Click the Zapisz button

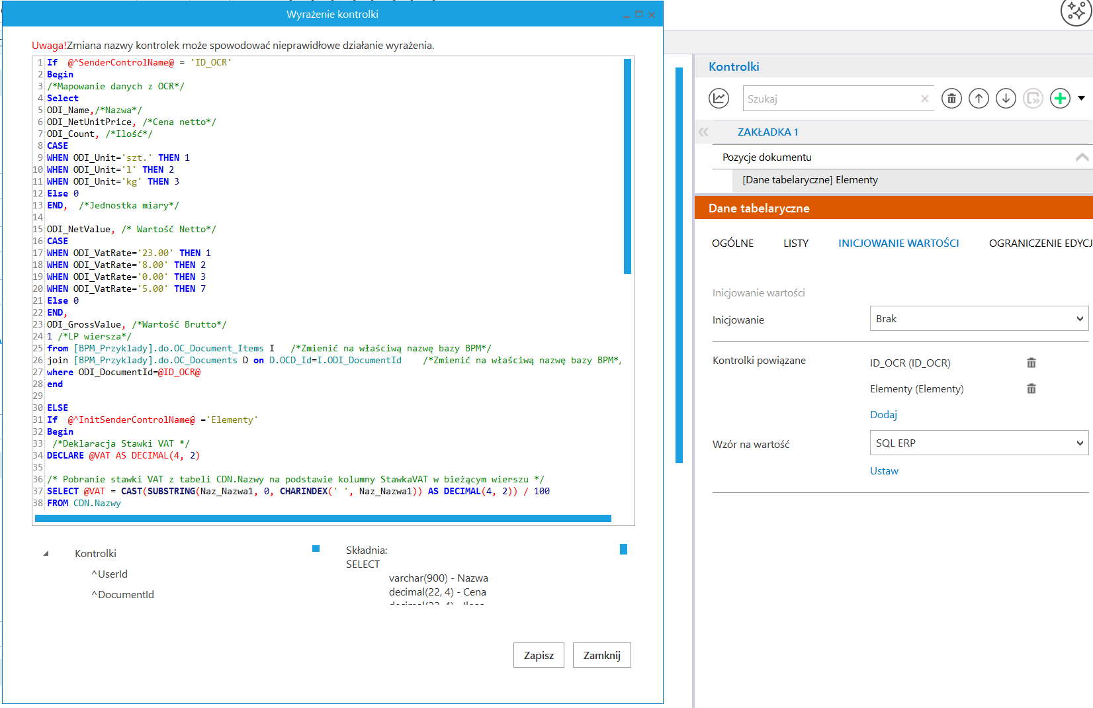coord(539,655)
